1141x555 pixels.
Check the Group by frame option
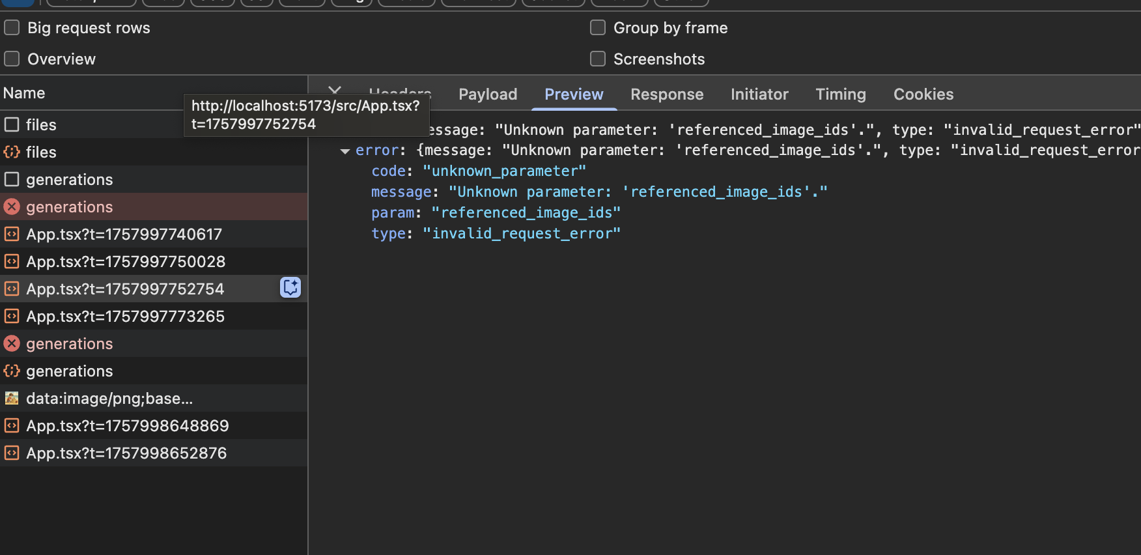click(x=598, y=28)
